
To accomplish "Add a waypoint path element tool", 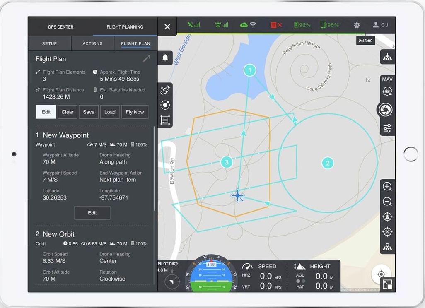I will (165, 90).
